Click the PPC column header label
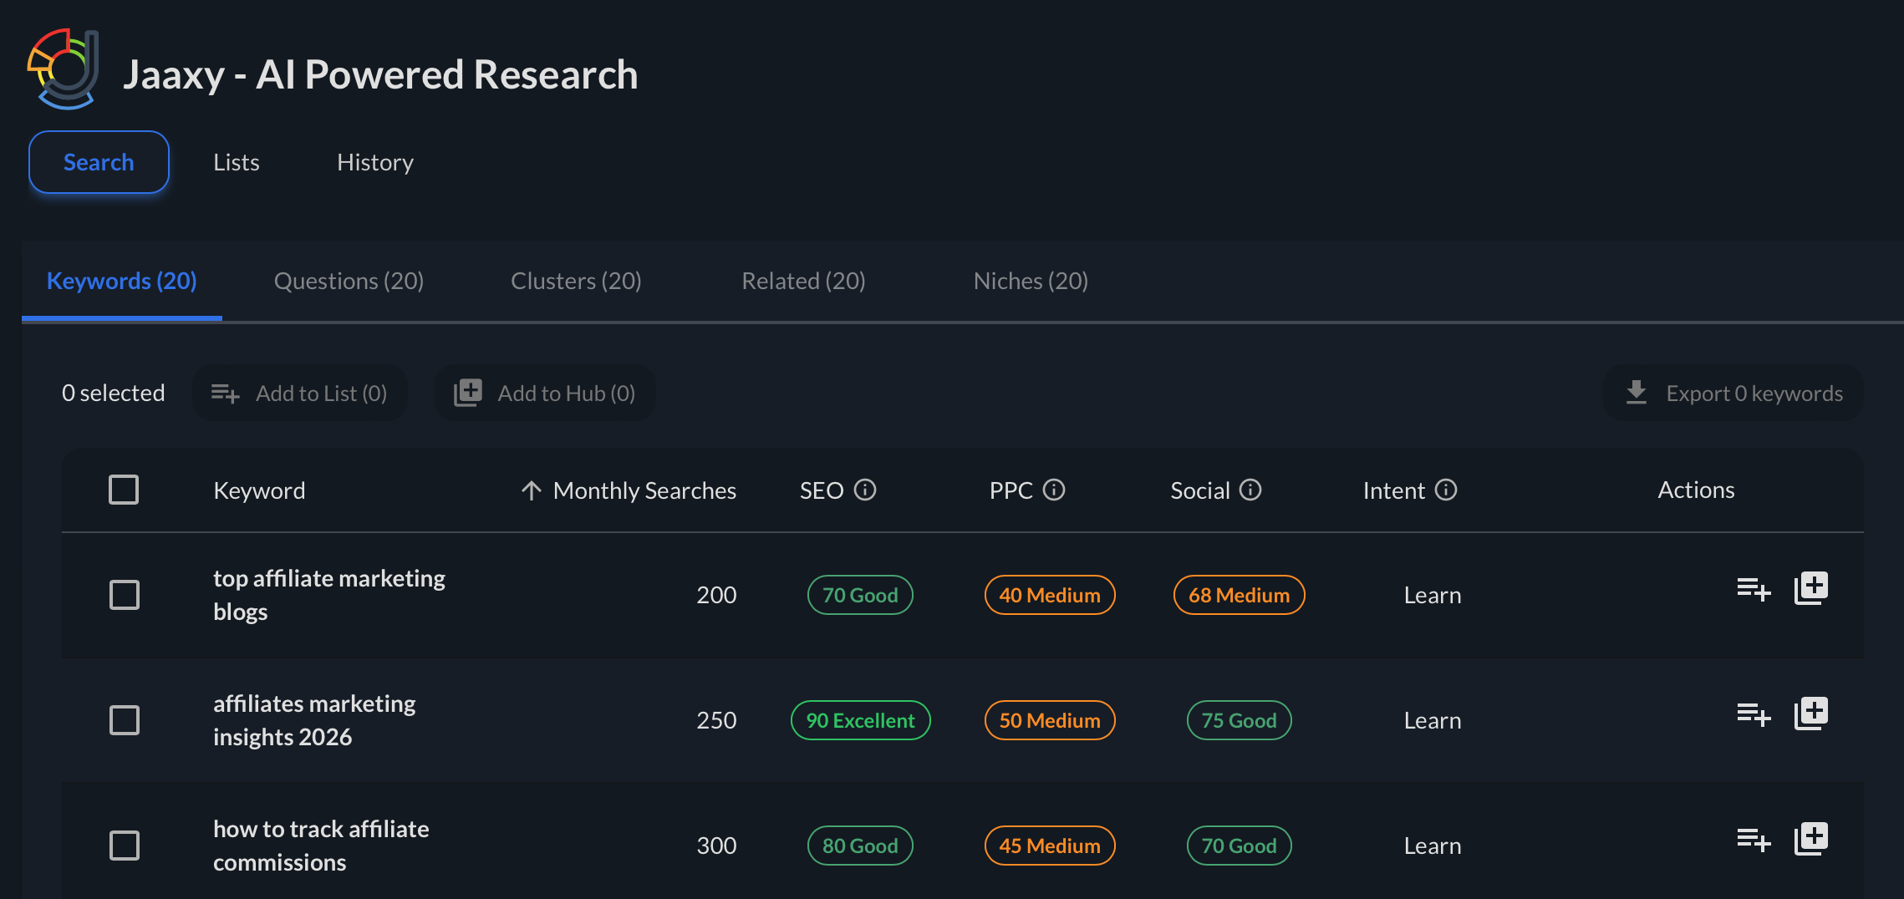Screen dimensions: 1904x899 (1011, 490)
